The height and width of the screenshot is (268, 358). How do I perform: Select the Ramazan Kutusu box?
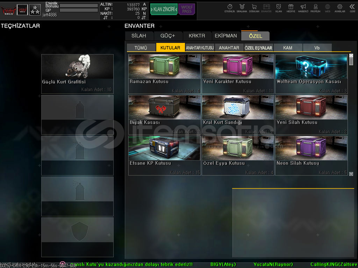click(x=165, y=74)
